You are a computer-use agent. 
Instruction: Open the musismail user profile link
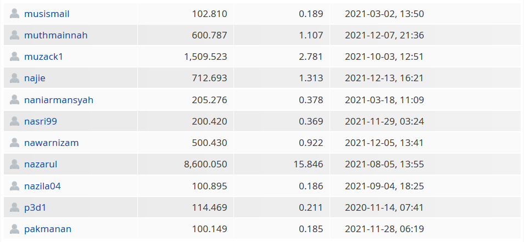click(x=47, y=14)
